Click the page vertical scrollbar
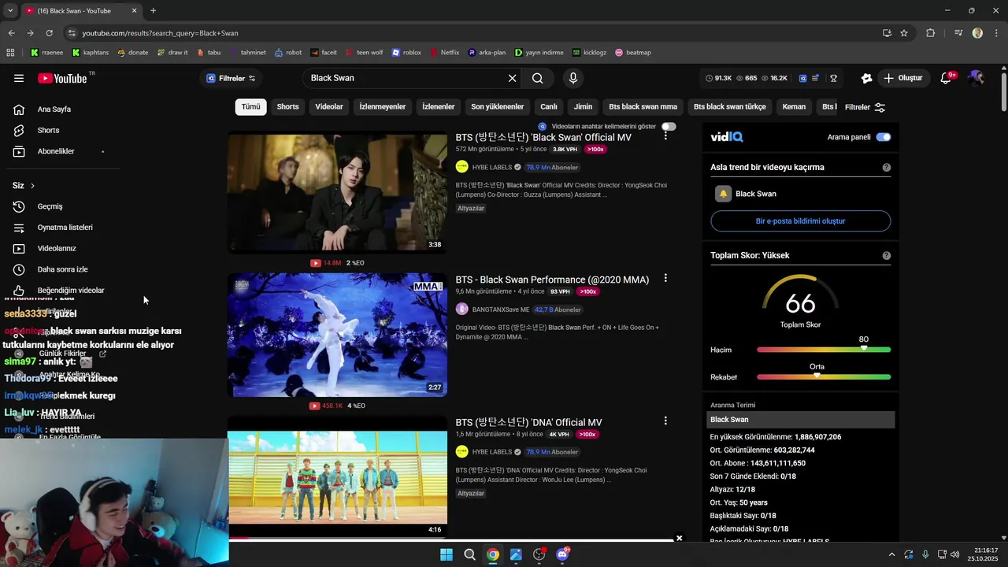 coord(1003,91)
